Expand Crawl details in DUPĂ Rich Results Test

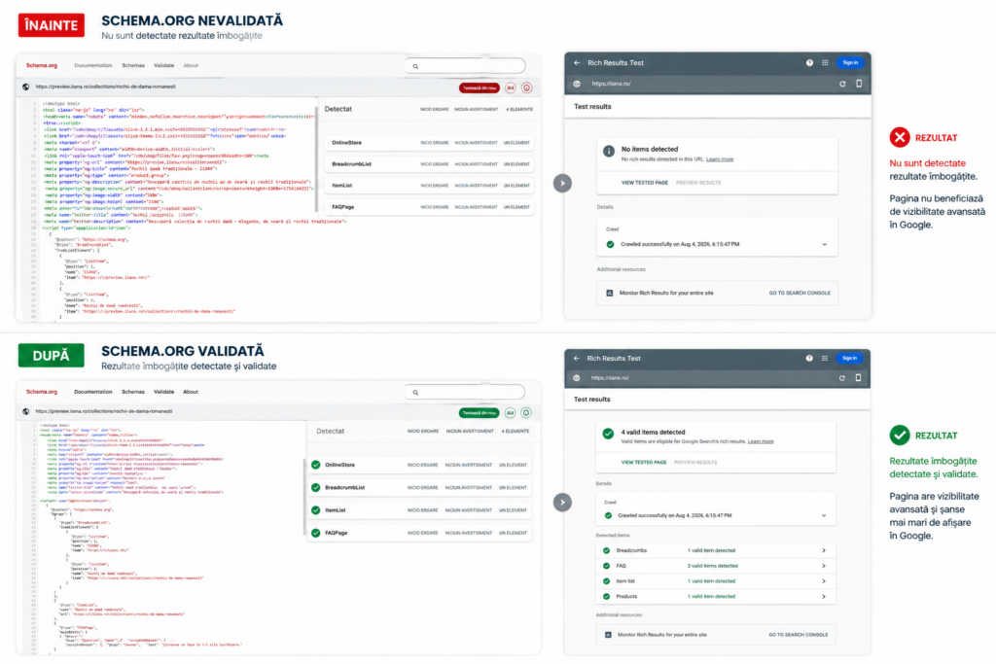[x=824, y=515]
